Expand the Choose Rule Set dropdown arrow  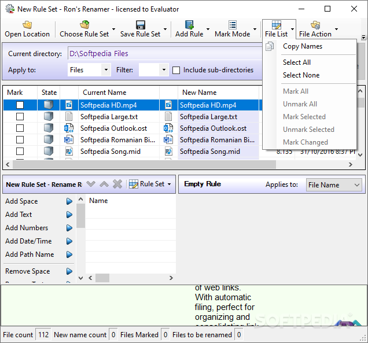point(113,29)
